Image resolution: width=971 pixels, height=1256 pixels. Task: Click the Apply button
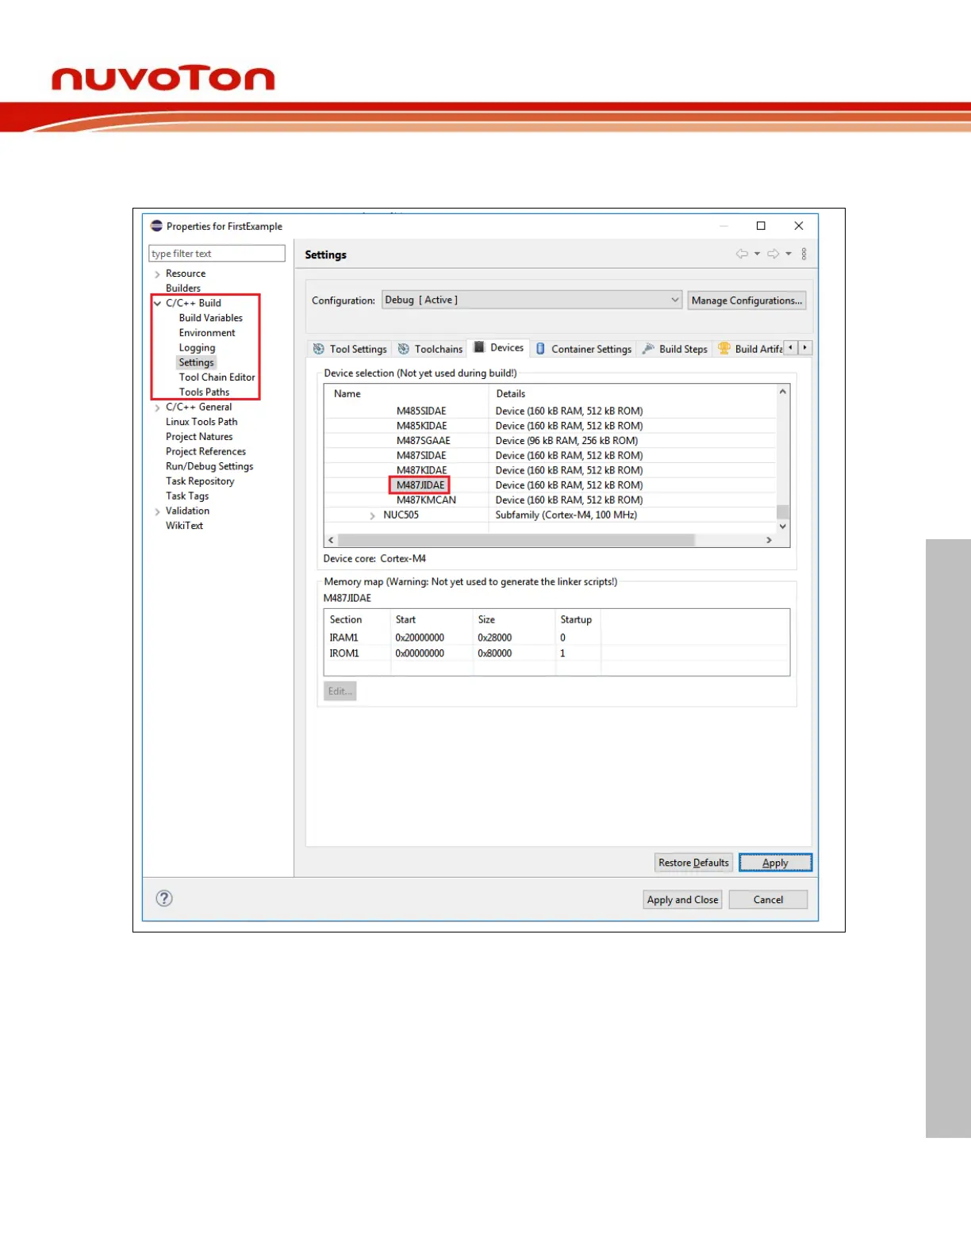pyautogui.click(x=775, y=863)
